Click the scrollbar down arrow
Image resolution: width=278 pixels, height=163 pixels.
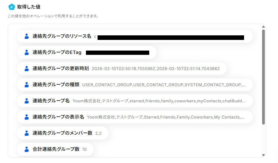click(x=263, y=155)
